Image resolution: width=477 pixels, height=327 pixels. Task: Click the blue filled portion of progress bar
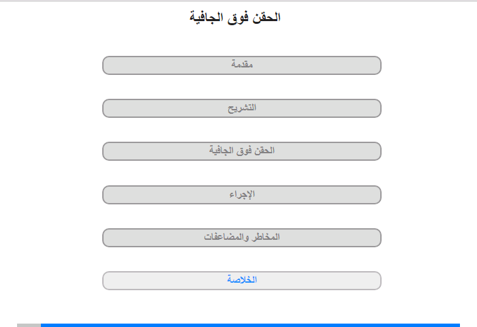click(249, 325)
